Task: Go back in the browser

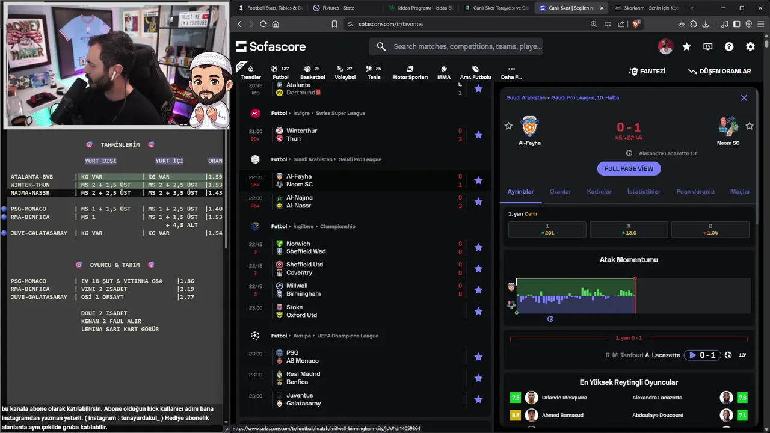Action: tap(239, 24)
